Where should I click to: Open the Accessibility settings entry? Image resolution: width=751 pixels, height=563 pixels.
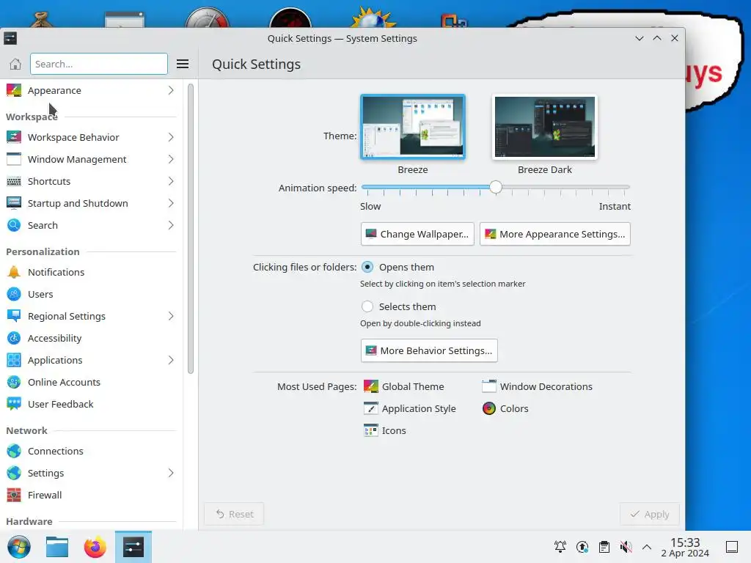coord(91,338)
